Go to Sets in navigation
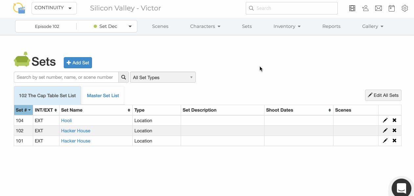The image size is (414, 196). [247, 26]
